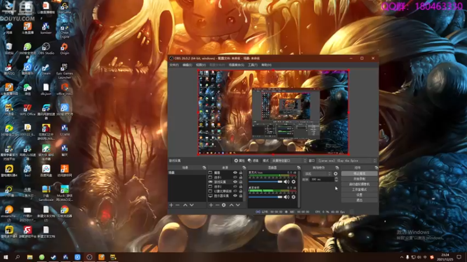Open the 工具(T) menu in OBS
This screenshot has width=467, height=262.
[x=253, y=65]
